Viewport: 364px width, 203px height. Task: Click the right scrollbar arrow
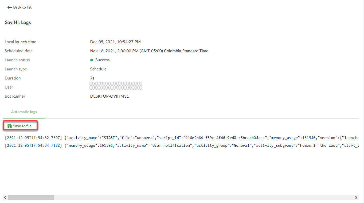click(356, 197)
